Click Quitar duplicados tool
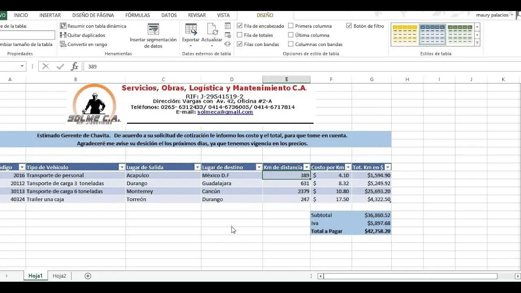Screen dimensions: 521x293 [83, 35]
